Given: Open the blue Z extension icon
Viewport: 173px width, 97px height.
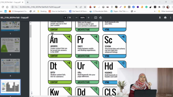Looking at the screenshot, I should pyautogui.click(x=134, y=7).
